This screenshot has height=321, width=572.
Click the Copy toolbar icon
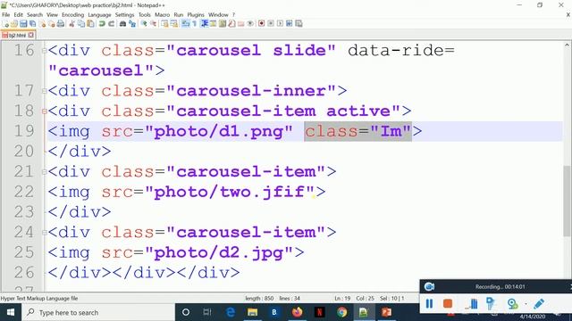(x=80, y=24)
